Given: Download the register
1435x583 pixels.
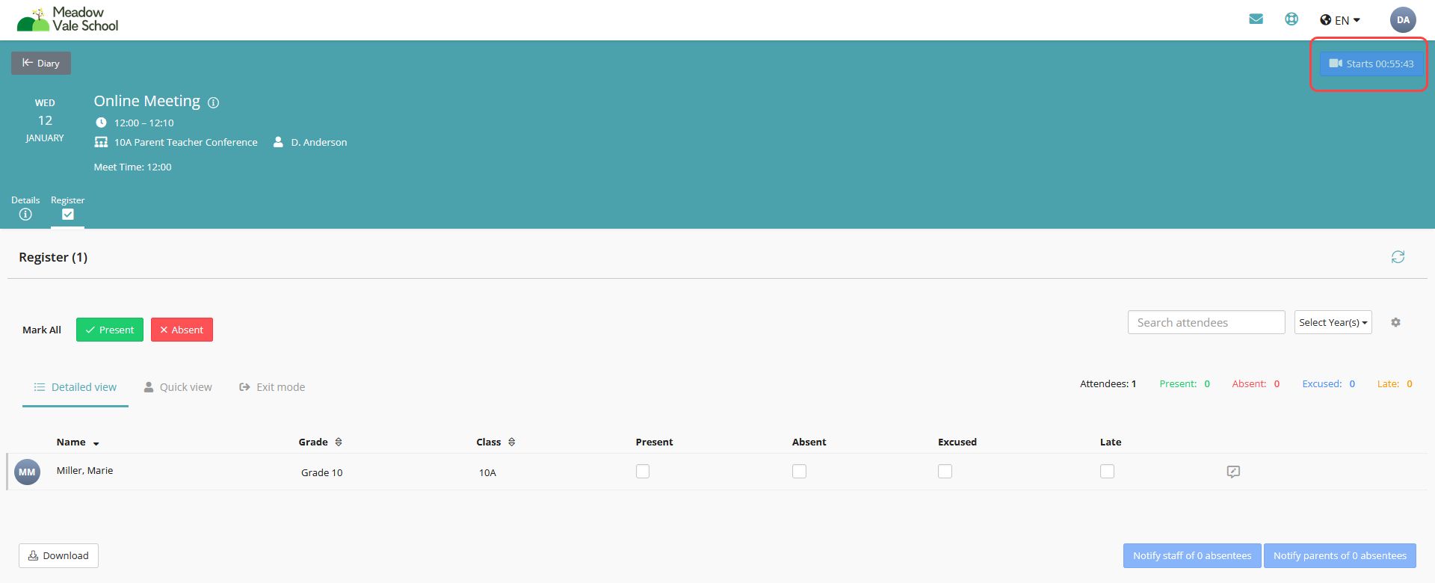Looking at the screenshot, I should (58, 555).
